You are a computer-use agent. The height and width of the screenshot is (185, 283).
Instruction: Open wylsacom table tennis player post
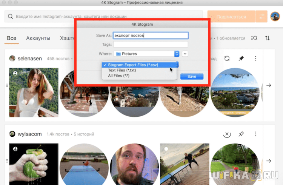tap(185, 164)
